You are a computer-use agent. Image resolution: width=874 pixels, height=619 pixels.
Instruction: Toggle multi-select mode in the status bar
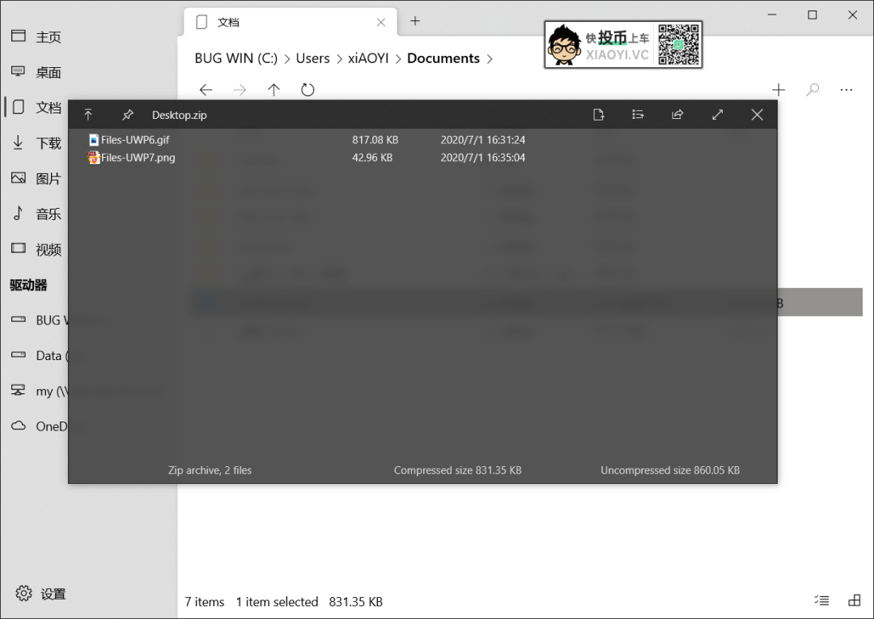[821, 600]
